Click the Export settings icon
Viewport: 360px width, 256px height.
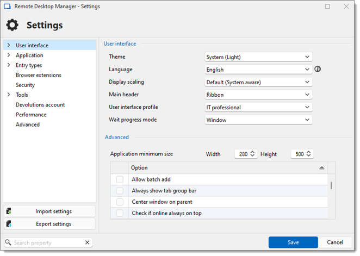point(9,223)
